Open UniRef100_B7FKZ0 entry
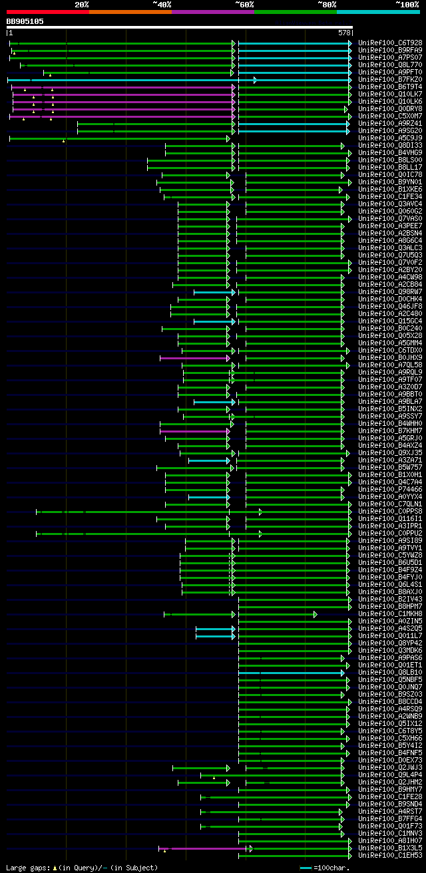Image resolution: width=426 pixels, height=873 pixels. (390, 79)
